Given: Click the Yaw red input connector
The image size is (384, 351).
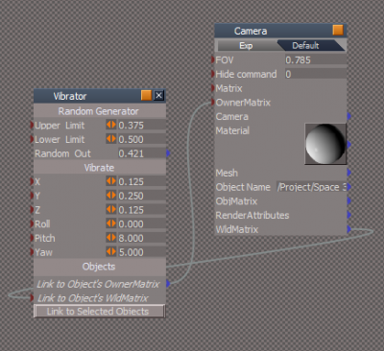Looking at the screenshot, I should point(32,251).
